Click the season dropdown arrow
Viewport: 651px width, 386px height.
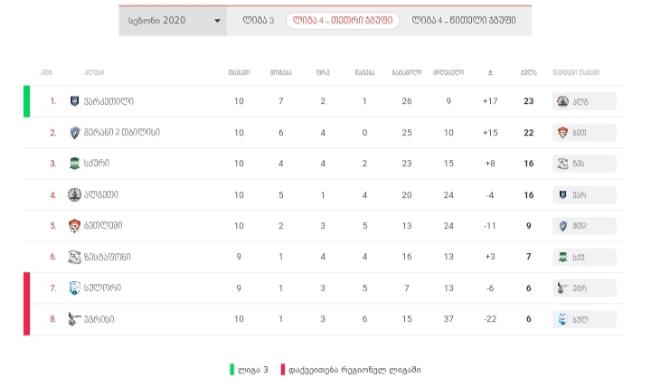[217, 20]
